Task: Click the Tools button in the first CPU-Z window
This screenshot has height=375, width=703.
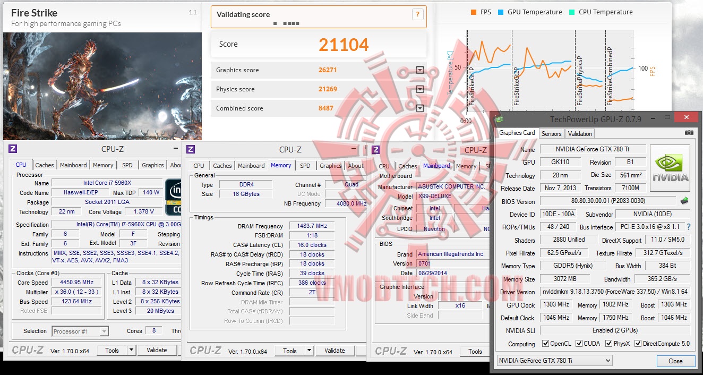Action: 112,350
